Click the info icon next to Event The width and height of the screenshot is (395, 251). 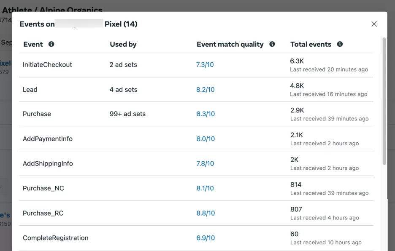51,44
